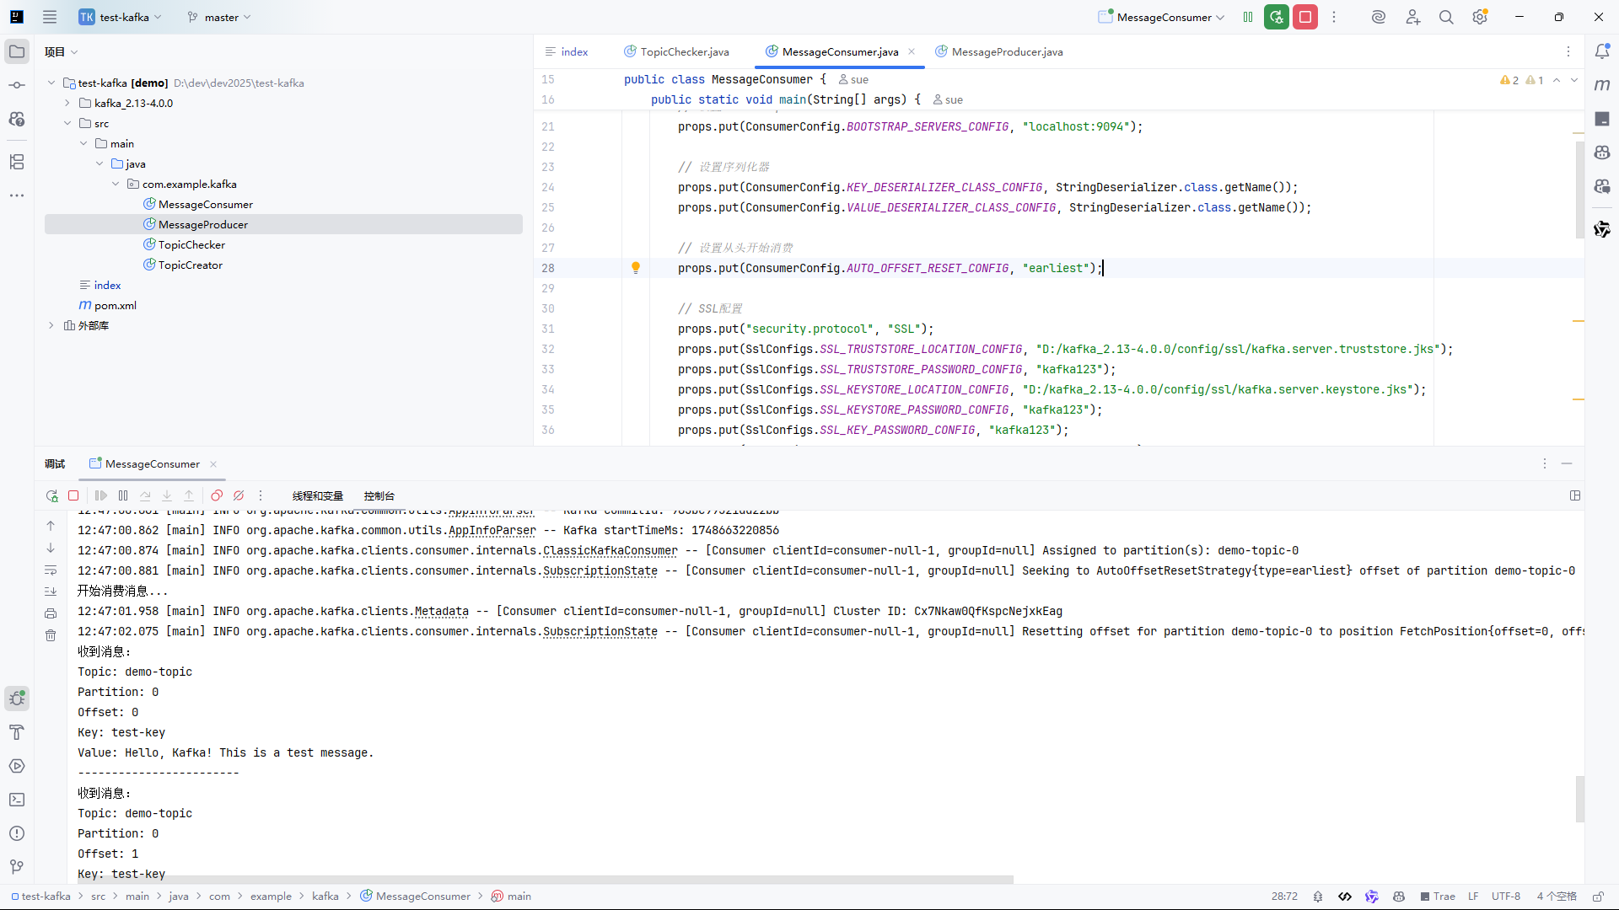Screen dimensions: 1619x910
Task: Resume program in the debug toolbar
Action: (x=101, y=495)
